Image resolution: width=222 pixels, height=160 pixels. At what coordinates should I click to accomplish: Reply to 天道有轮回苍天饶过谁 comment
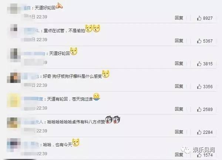point(179,109)
